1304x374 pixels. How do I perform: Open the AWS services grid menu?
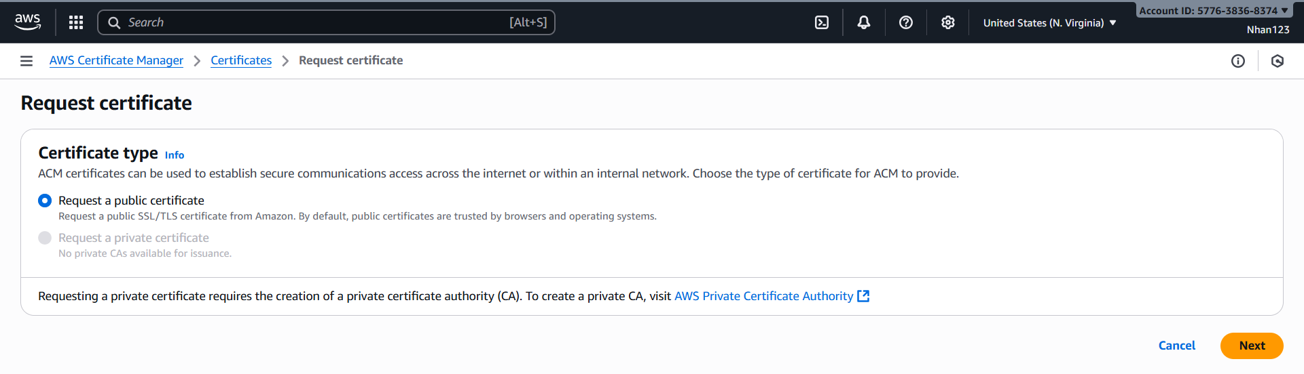pyautogui.click(x=76, y=22)
